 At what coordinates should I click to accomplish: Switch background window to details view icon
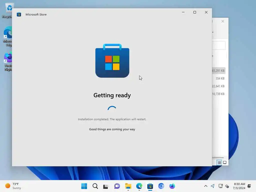219,162
